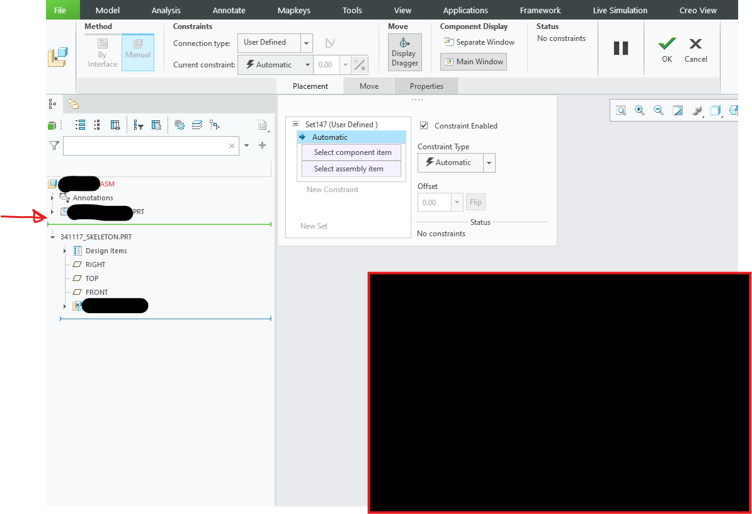Select the Zoom In magnifier icon
Screen dimensions: 752x514
(x=640, y=110)
